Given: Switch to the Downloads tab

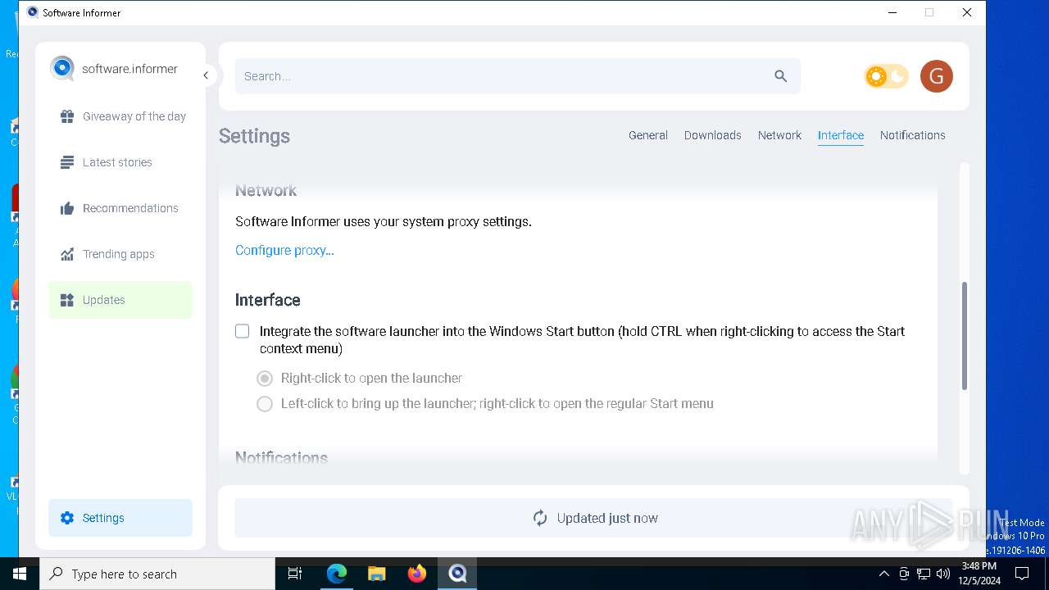Looking at the screenshot, I should 713,135.
